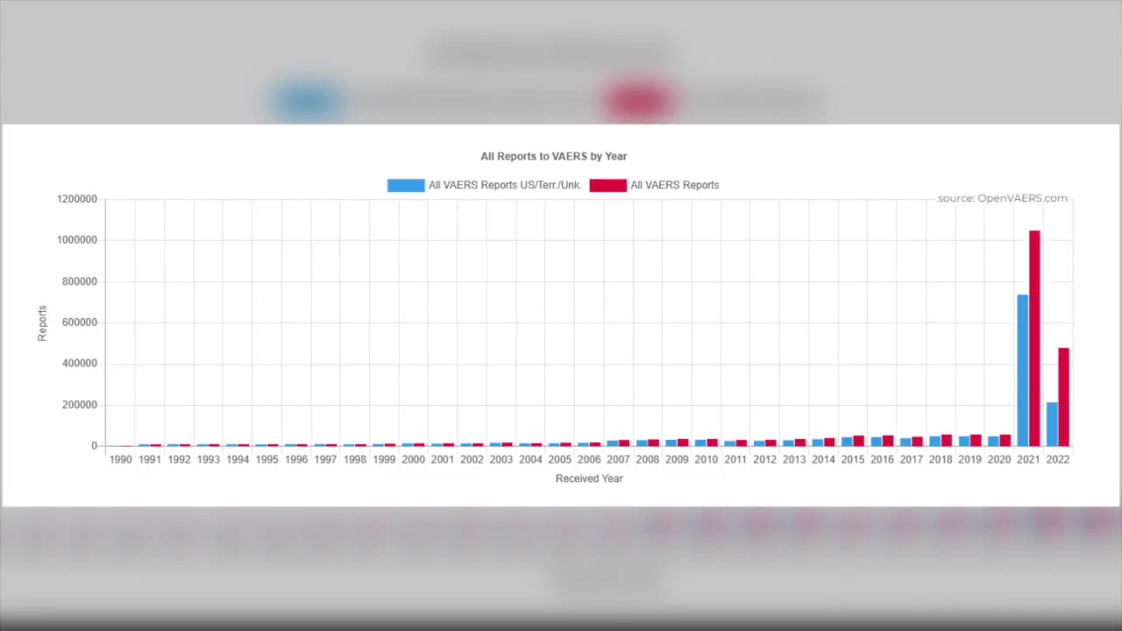
Task: Click the 'All VAERS Reports US/Terr./Unk.' legend label
Action: point(505,185)
